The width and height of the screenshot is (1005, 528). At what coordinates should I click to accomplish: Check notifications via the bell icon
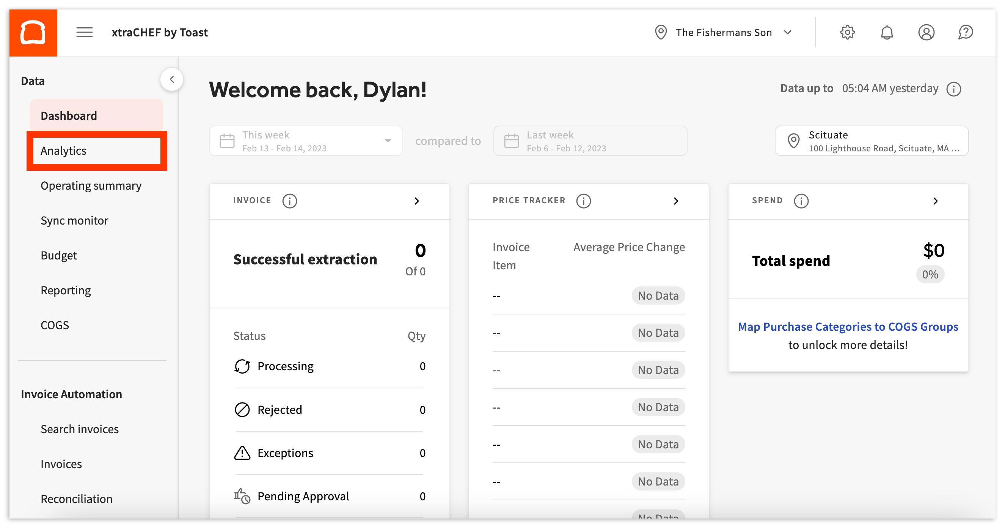887,32
